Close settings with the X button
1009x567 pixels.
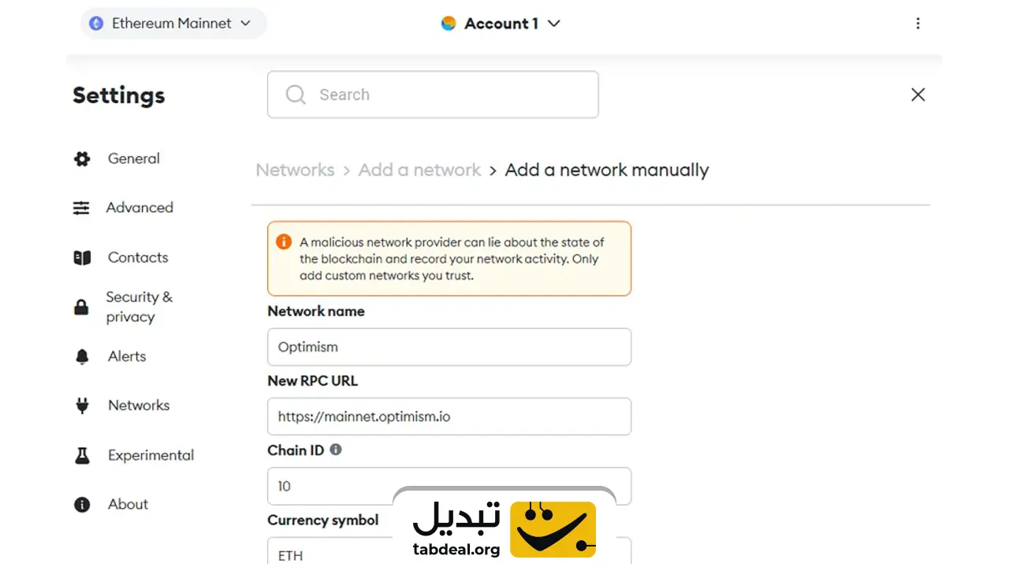point(918,94)
